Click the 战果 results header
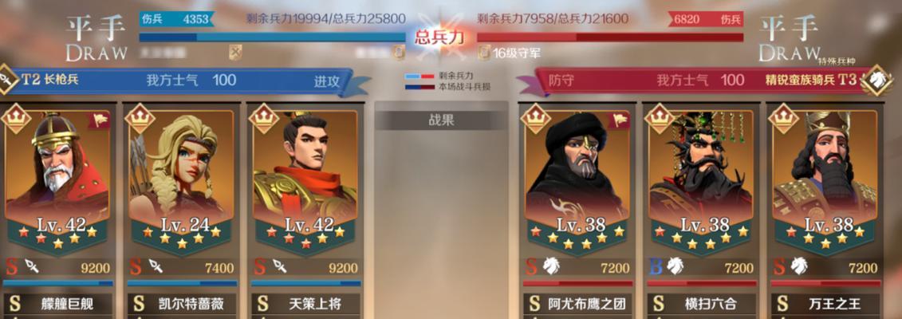 point(441,120)
